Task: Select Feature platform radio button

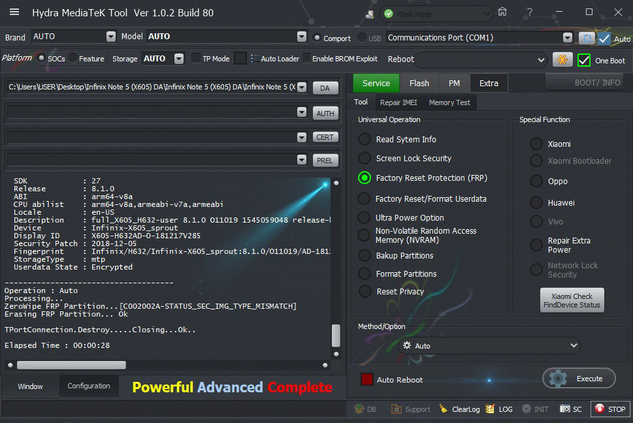Action: pyautogui.click(x=73, y=58)
